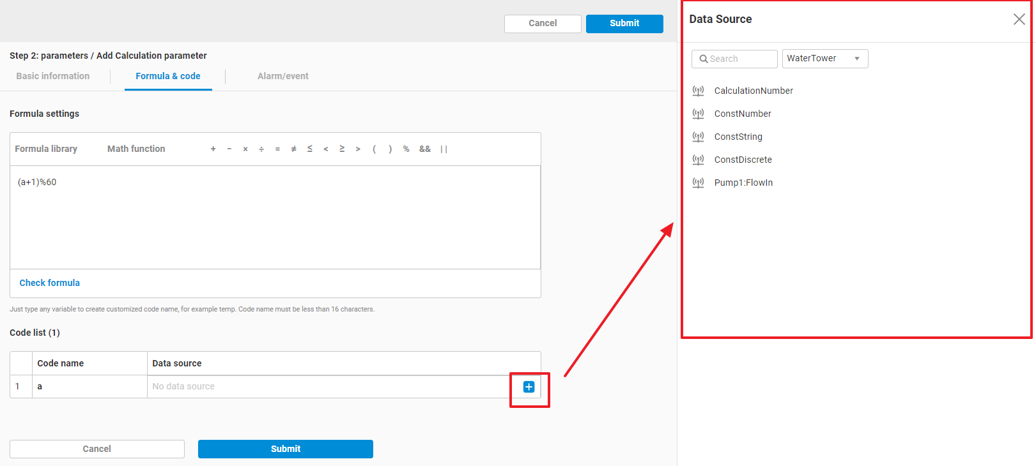Insert the logical AND && operator
This screenshot has width=1036, height=466.
pos(424,149)
